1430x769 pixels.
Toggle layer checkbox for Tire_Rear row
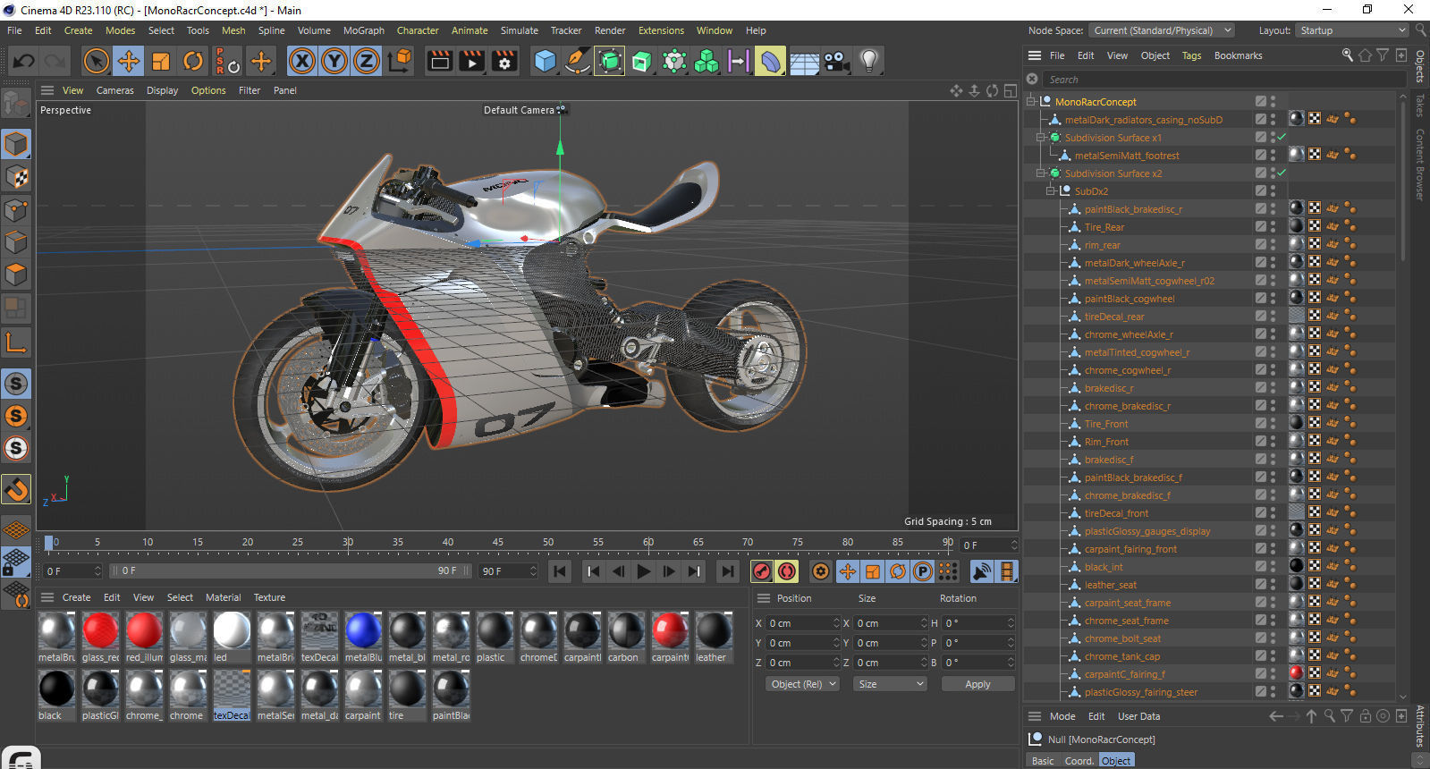pyautogui.click(x=1260, y=227)
